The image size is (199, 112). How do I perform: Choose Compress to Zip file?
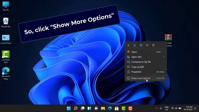pyautogui.click(x=146, y=62)
